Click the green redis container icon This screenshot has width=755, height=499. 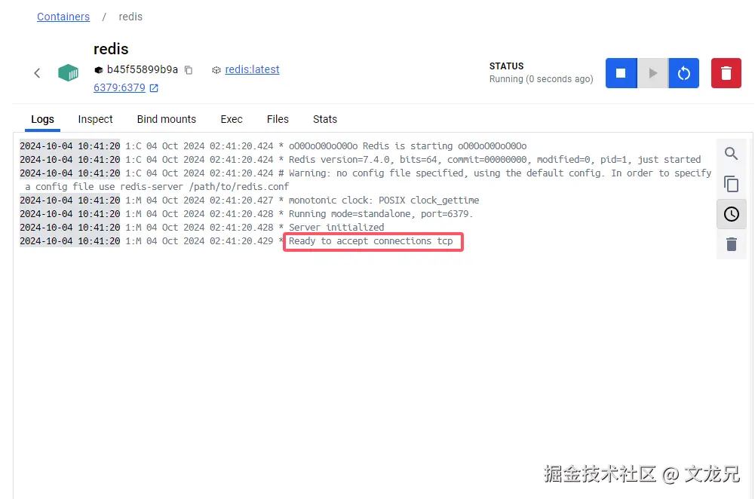pos(68,72)
